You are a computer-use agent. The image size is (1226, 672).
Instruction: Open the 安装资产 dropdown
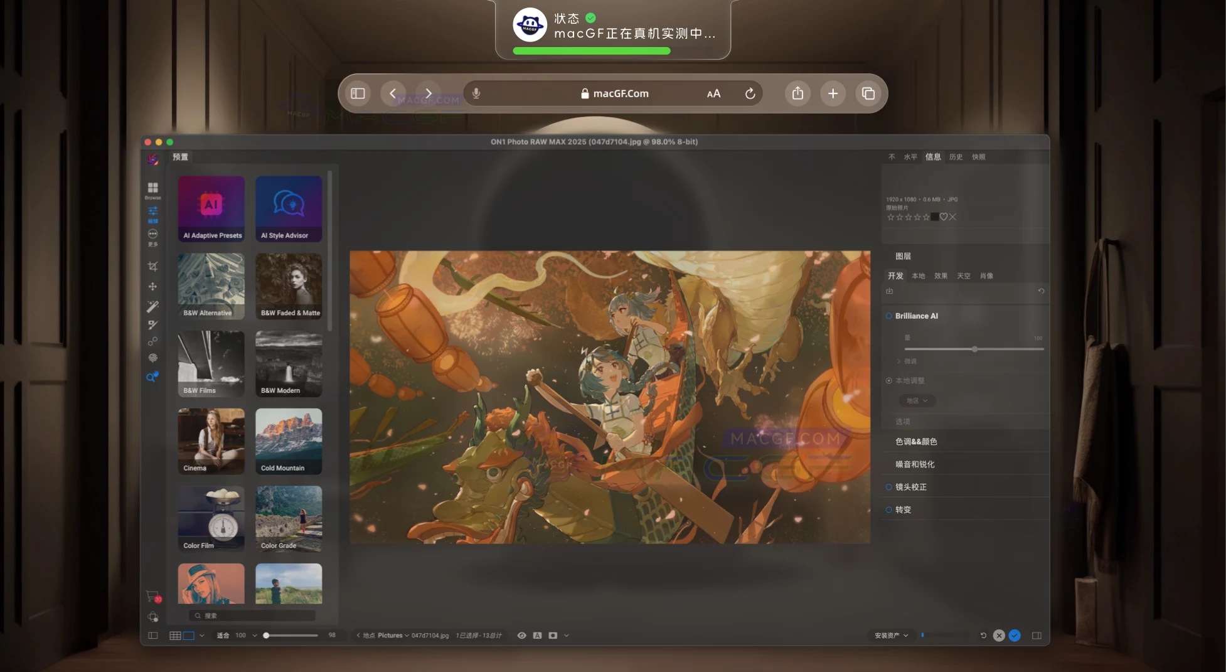click(891, 636)
